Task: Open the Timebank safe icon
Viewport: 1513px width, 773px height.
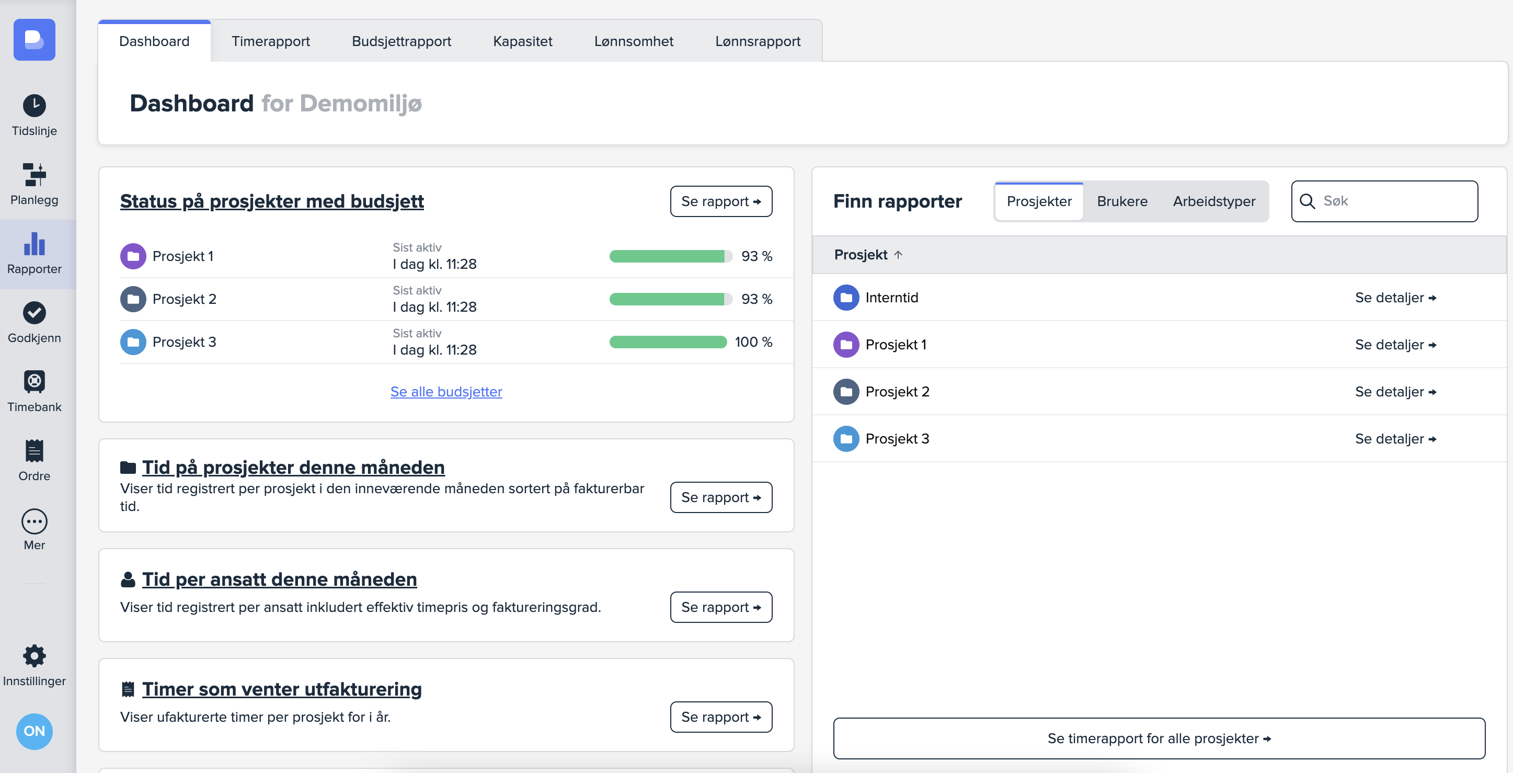Action: (x=34, y=382)
